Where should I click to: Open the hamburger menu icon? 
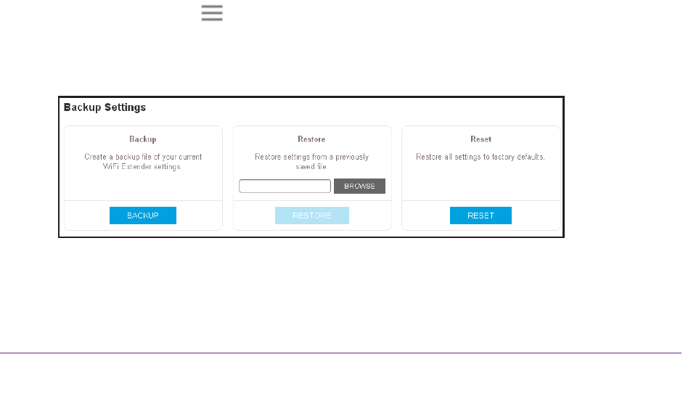pos(212,12)
